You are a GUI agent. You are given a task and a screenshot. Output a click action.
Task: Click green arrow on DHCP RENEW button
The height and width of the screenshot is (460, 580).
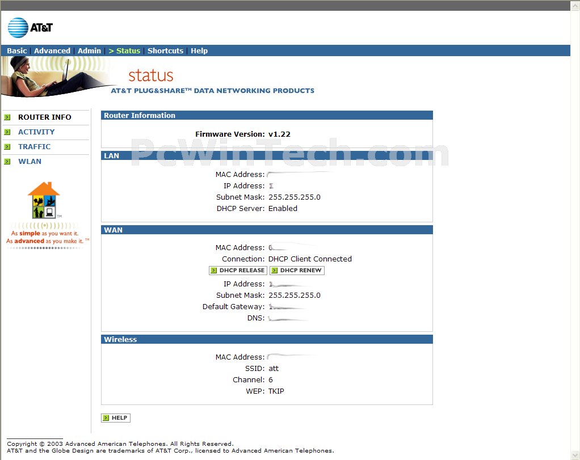click(x=274, y=271)
